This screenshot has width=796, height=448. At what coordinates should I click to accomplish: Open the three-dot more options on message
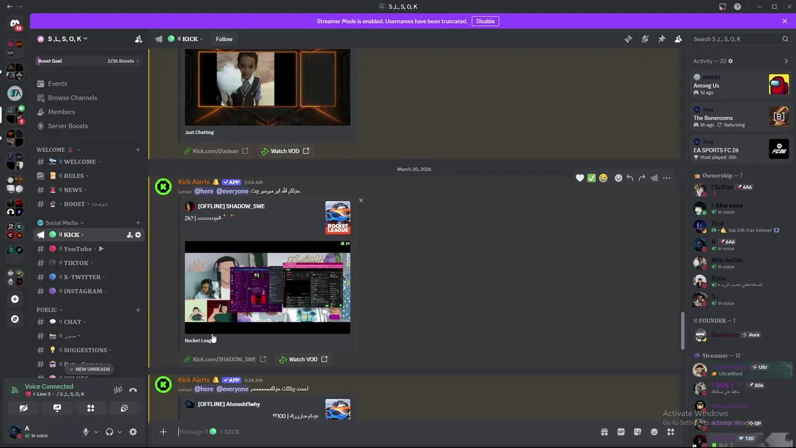point(667,178)
